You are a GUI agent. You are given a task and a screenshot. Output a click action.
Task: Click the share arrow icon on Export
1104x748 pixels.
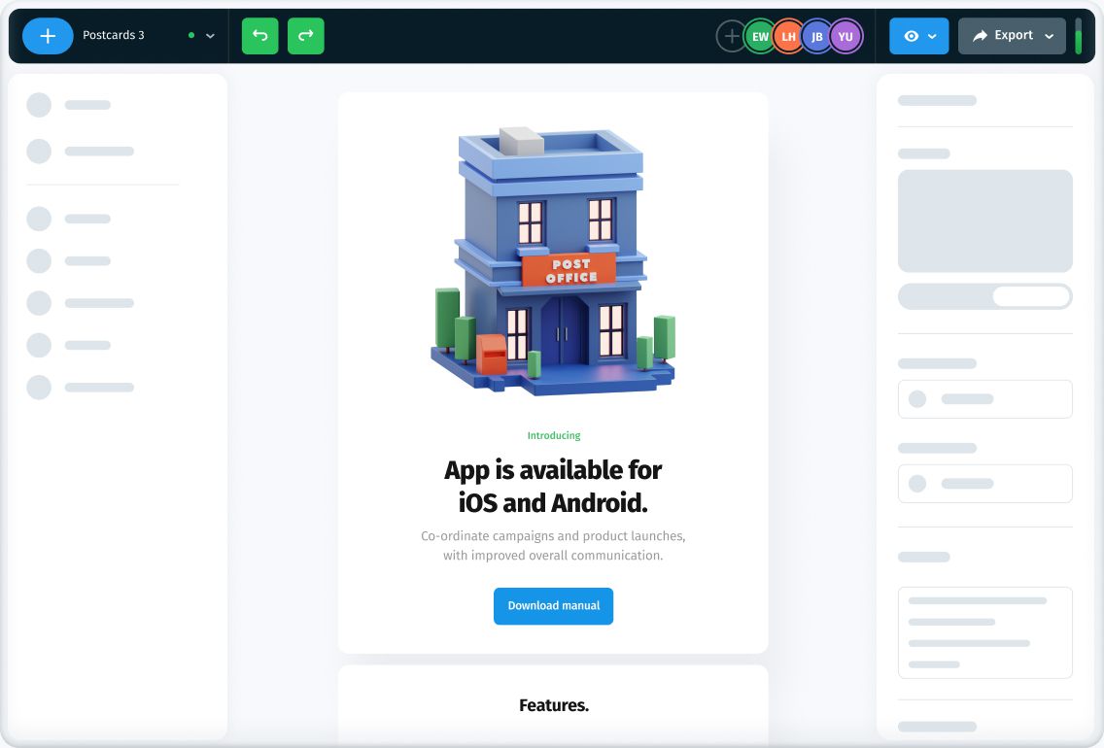pos(982,35)
